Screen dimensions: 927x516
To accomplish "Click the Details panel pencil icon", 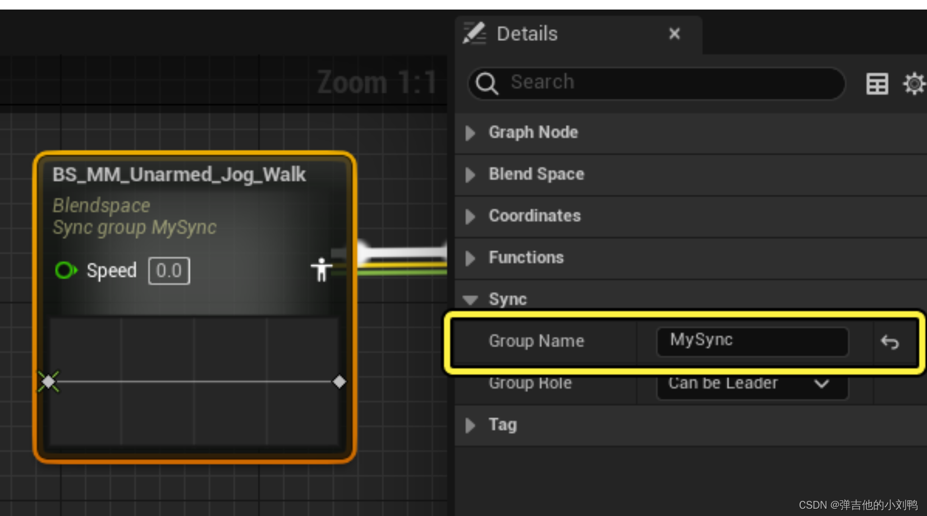I will point(474,34).
